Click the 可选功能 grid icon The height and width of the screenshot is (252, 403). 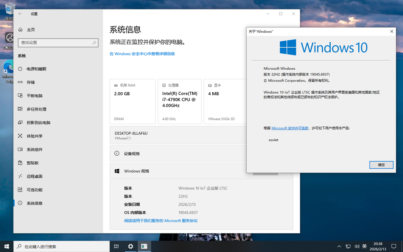[20, 190]
